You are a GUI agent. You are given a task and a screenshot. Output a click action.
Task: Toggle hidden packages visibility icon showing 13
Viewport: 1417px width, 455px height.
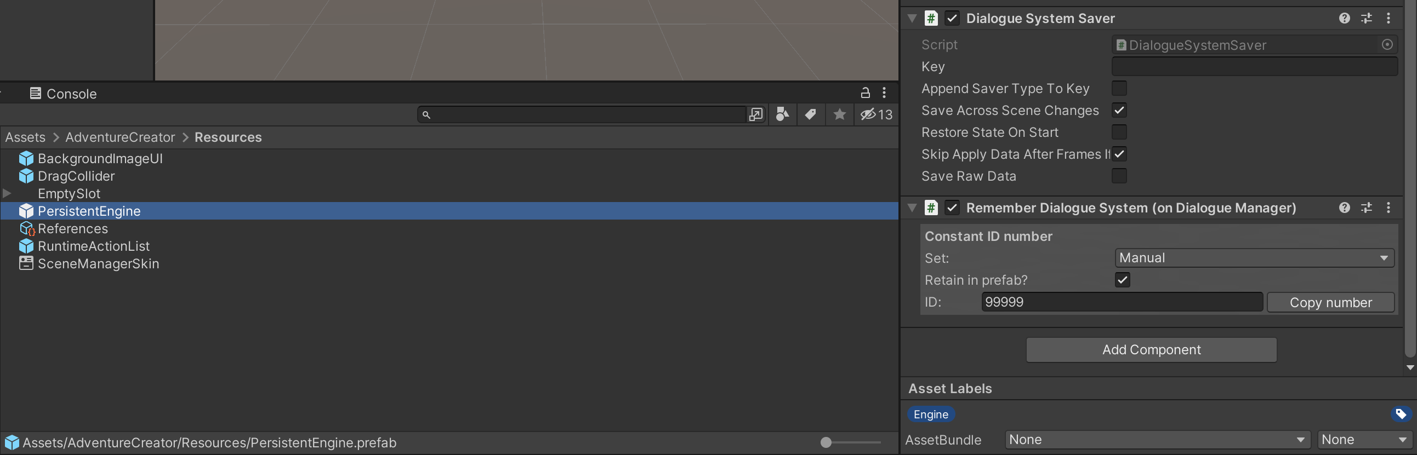[877, 114]
